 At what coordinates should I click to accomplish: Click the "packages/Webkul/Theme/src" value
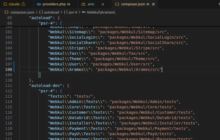click(x=125, y=59)
